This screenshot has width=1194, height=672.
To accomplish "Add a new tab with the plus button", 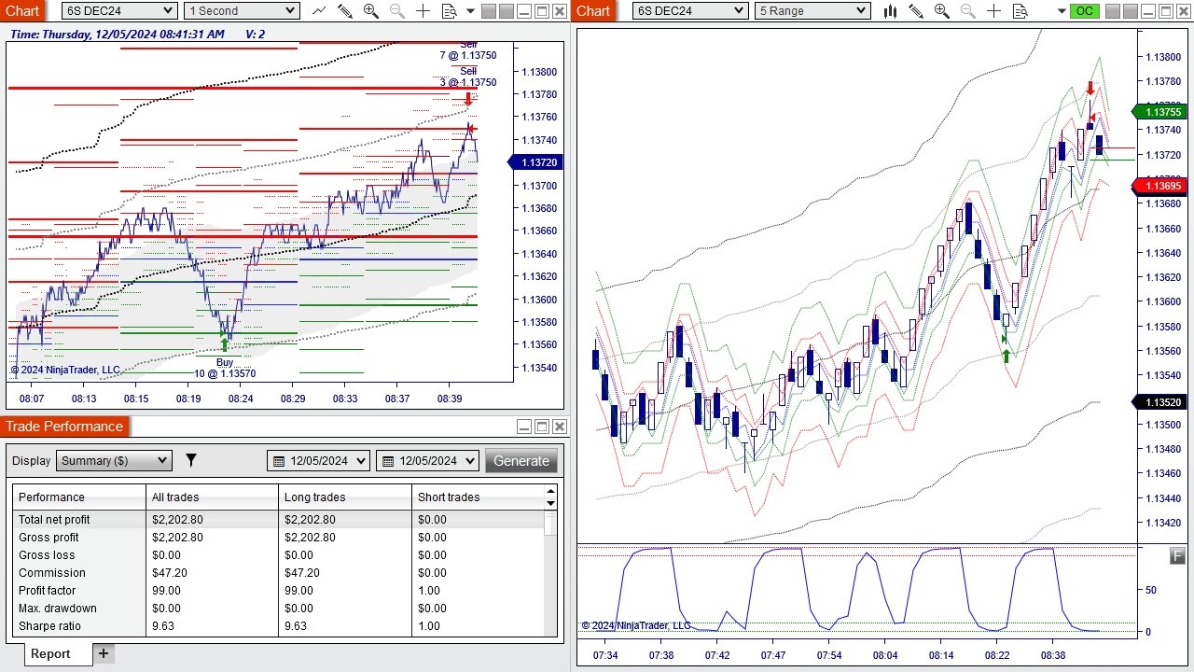I will pos(104,653).
